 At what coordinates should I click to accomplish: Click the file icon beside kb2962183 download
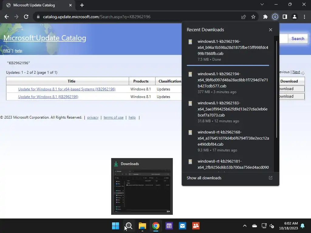[x=190, y=103]
